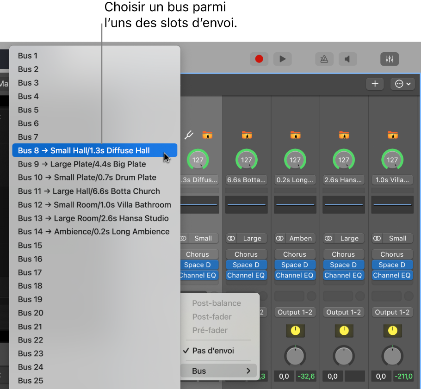Open the Channel EQ plugin slot
The width and height of the screenshot is (421, 389).
click(x=246, y=275)
